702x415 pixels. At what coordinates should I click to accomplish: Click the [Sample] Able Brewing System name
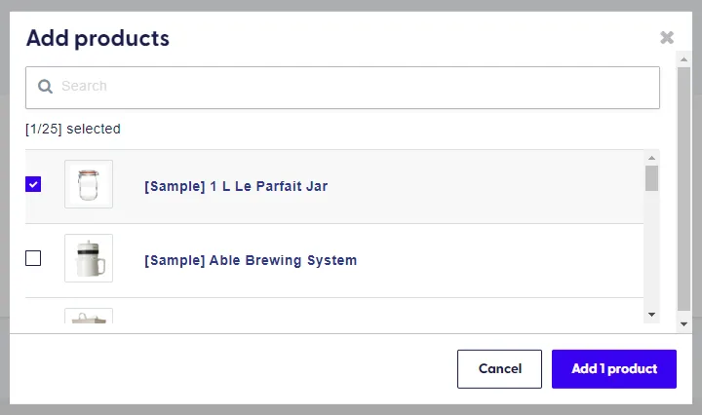[251, 260]
